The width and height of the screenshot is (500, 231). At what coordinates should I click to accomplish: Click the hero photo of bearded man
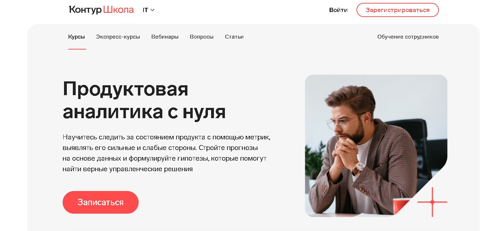coord(376,145)
